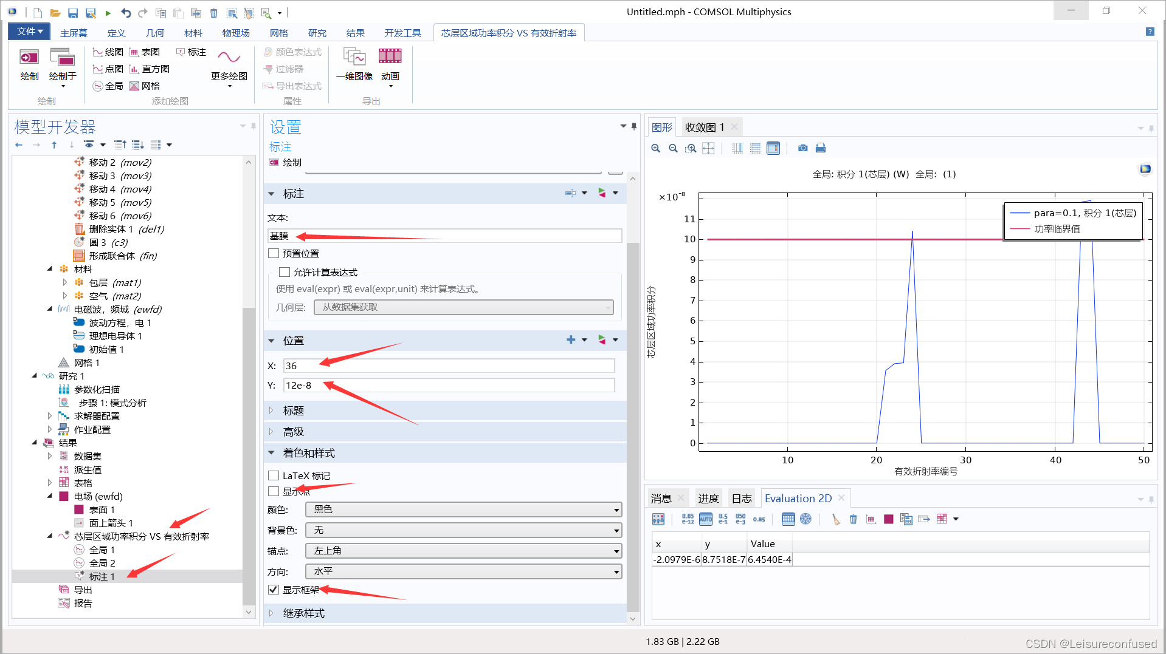This screenshot has width=1166, height=654.
Task: Click Zoom Extents icon in graphics toolbar
Action: click(708, 148)
